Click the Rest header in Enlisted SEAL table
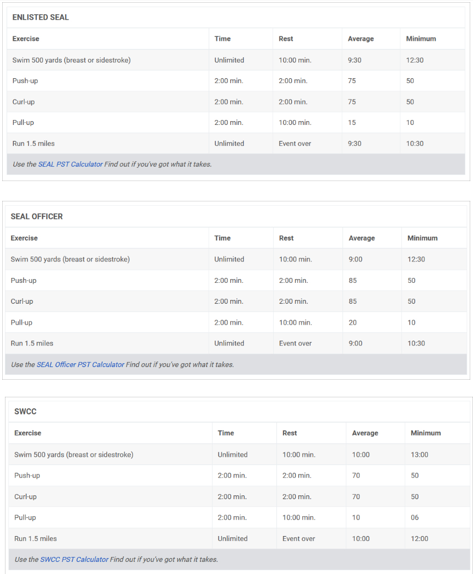The width and height of the screenshot is (473, 574). tap(286, 39)
